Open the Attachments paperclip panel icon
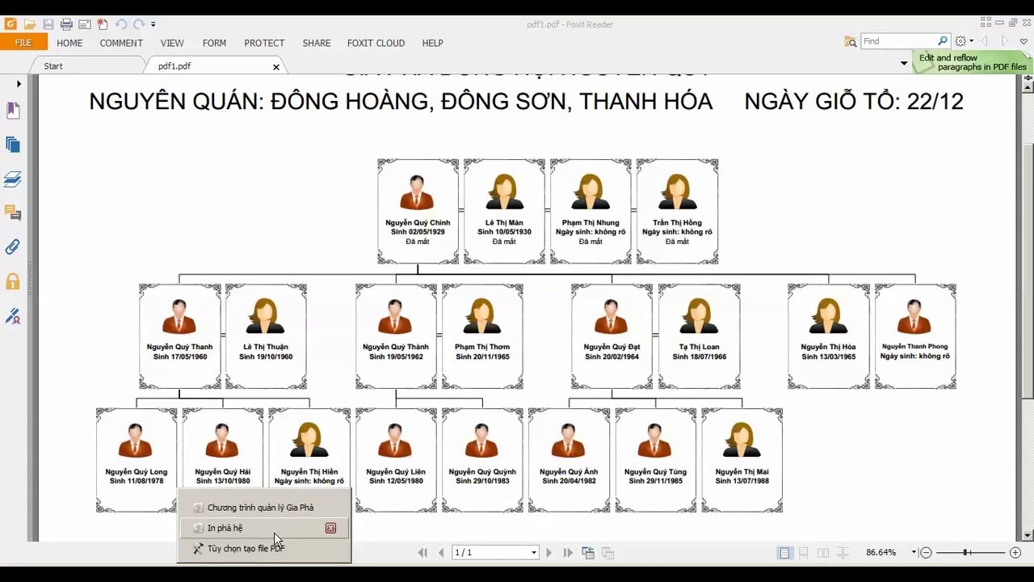The height and width of the screenshot is (582, 1034). click(x=13, y=247)
